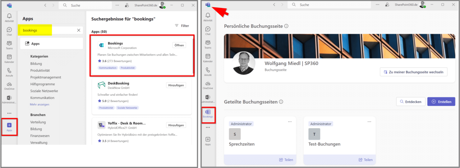Select Produktivität under Kategorien
The width and height of the screenshot is (460, 168).
click(40, 71)
